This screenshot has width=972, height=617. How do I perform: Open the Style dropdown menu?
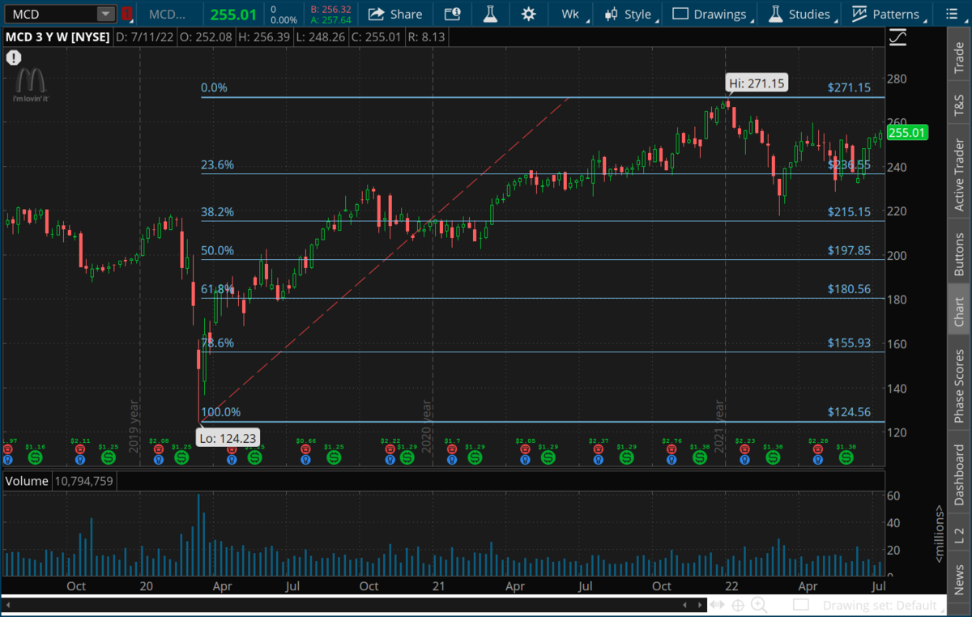630,14
